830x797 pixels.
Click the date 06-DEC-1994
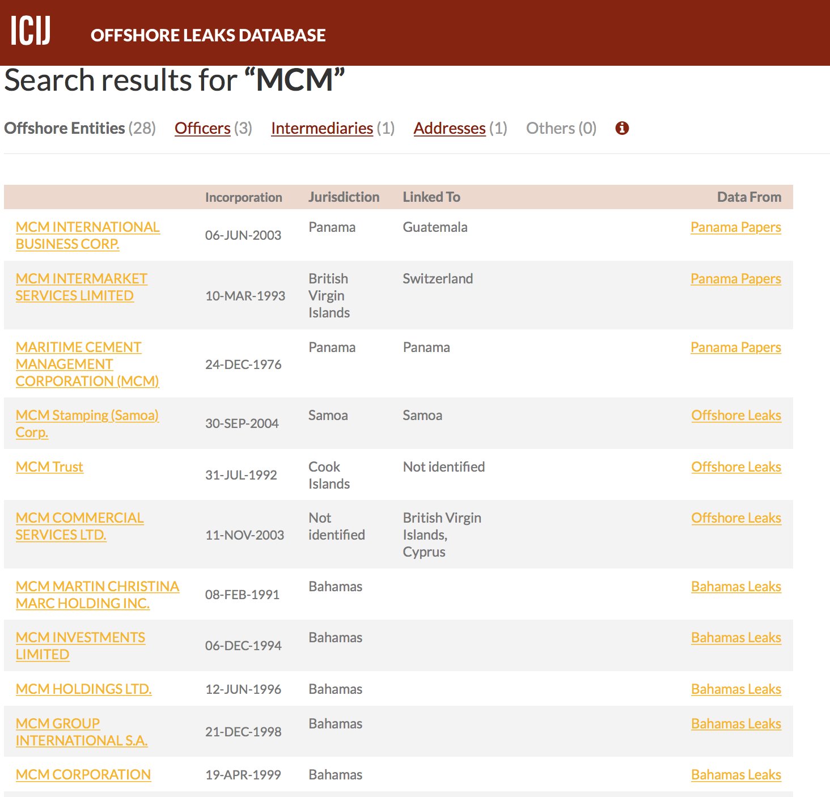tap(243, 646)
